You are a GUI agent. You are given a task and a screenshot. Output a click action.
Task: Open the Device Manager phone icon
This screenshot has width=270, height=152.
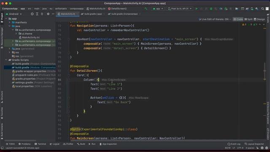click(x=252, y=8)
